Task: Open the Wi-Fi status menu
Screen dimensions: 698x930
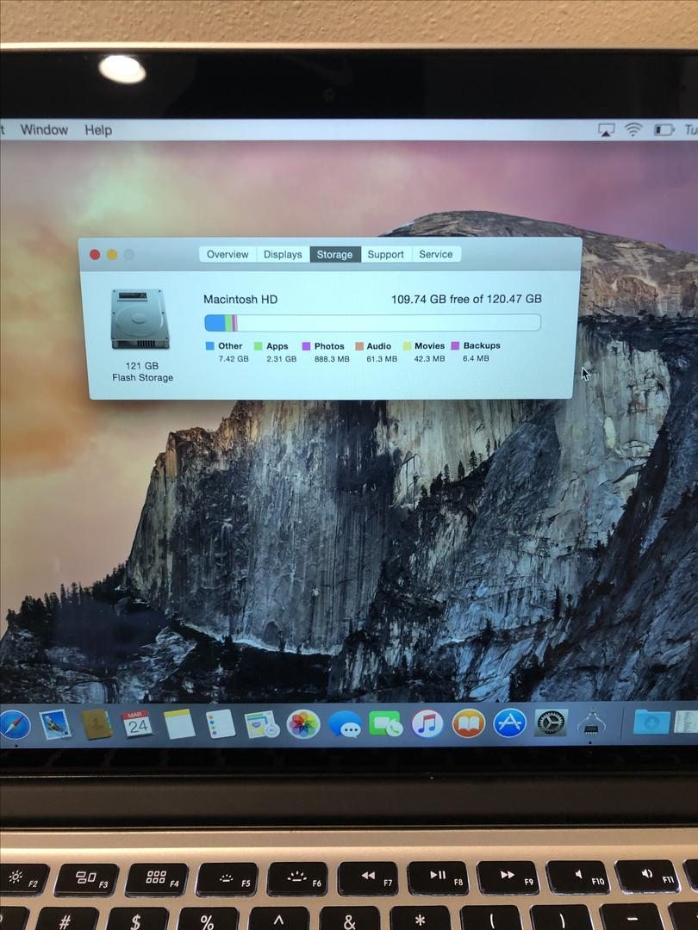Action: 633,129
